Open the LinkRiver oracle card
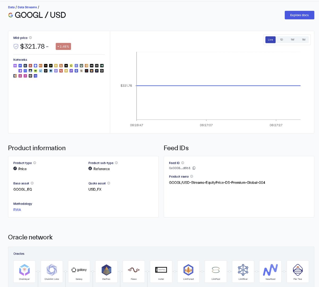The width and height of the screenshot is (319, 287). coord(243,271)
